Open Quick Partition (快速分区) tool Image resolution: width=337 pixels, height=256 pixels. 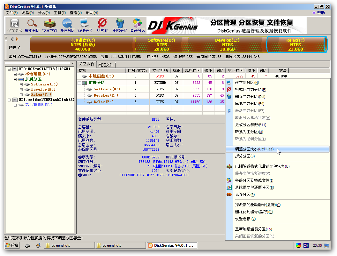click(67, 25)
